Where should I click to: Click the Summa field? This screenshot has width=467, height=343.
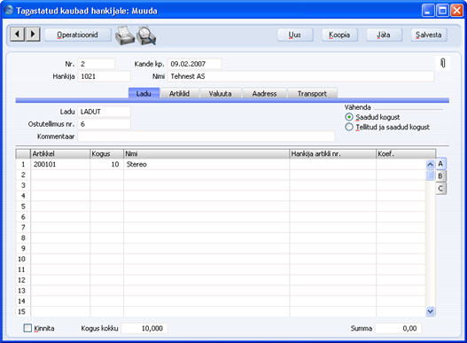398,329
